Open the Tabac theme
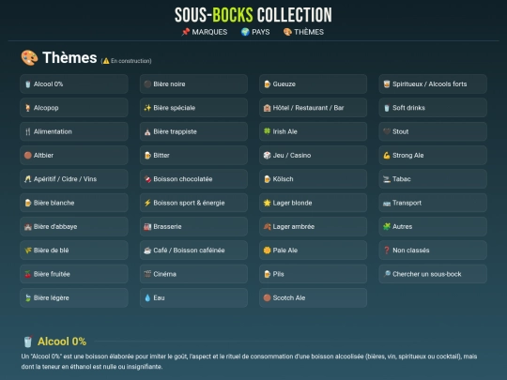507x380 pixels. tap(433, 179)
